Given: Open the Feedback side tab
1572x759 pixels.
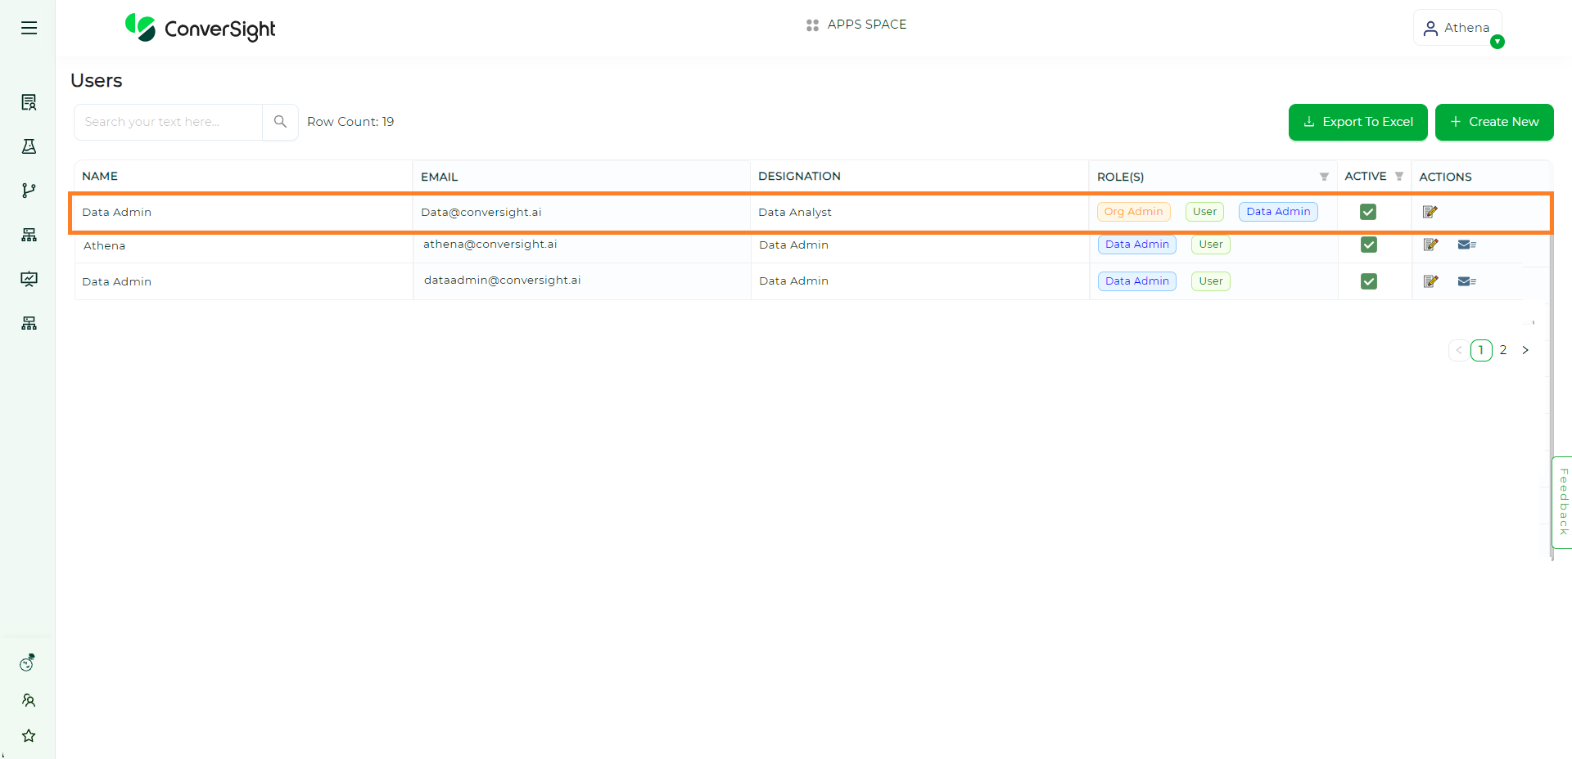Looking at the screenshot, I should coord(1562,502).
